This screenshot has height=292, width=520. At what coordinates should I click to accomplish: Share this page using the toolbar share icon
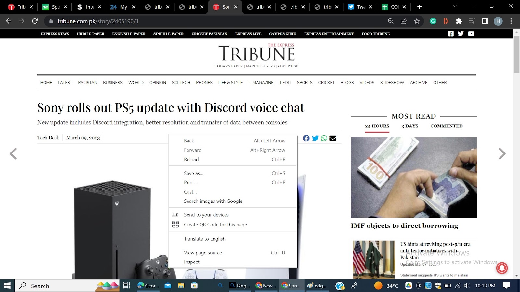[x=404, y=21]
